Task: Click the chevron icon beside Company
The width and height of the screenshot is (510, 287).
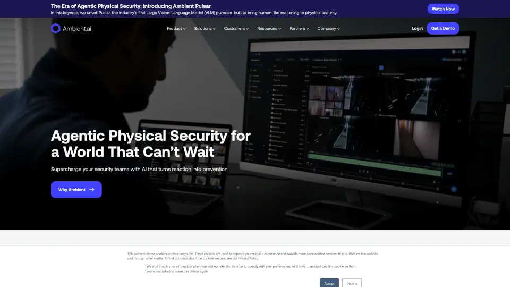Action: click(x=338, y=29)
